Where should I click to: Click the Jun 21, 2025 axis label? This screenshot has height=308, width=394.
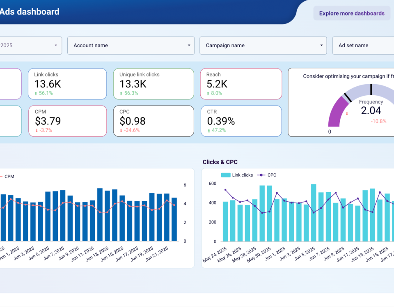click(157, 254)
